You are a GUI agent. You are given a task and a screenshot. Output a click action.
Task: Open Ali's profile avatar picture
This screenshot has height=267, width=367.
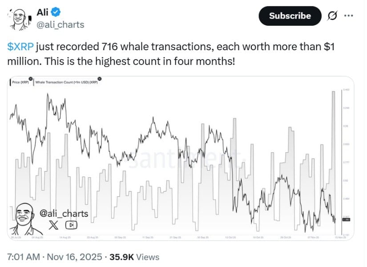pyautogui.click(x=18, y=19)
